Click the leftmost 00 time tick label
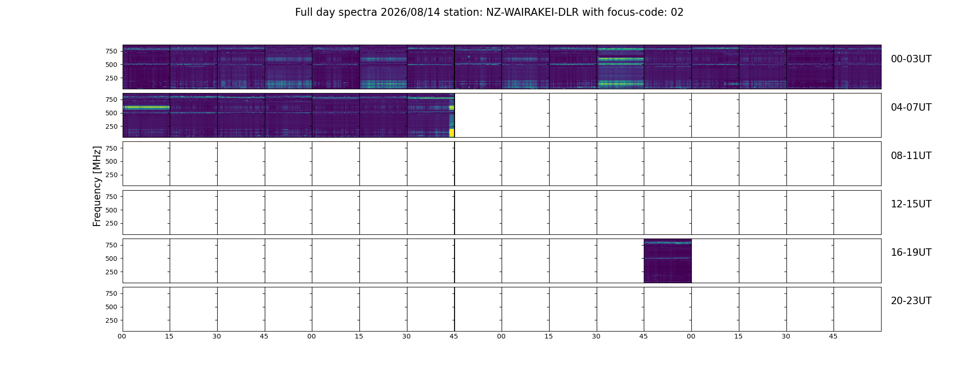Image resolution: width=979 pixels, height=372 pixels. [122, 336]
